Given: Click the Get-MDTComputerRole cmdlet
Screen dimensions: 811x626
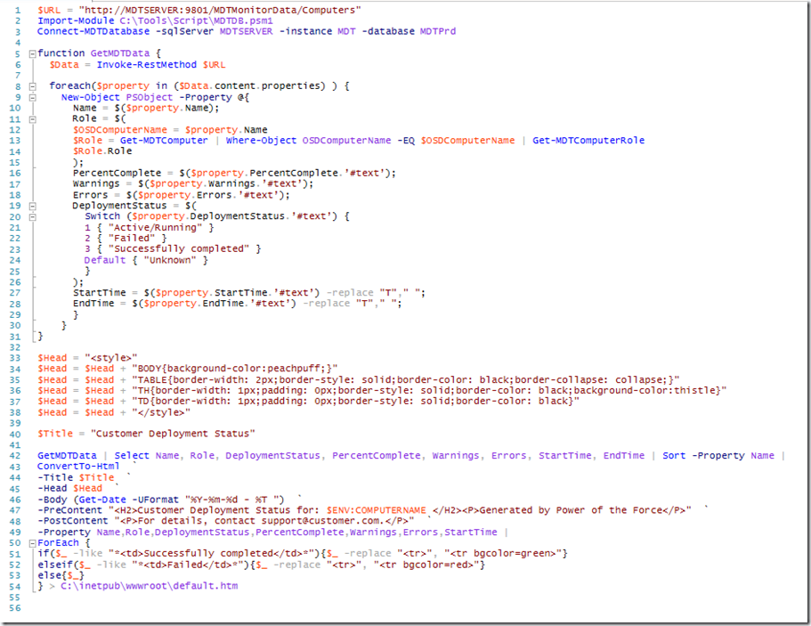Looking at the screenshot, I should (588, 140).
